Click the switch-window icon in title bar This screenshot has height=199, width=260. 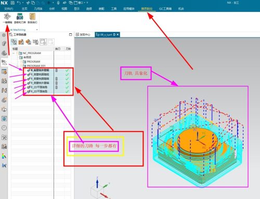[71, 3]
